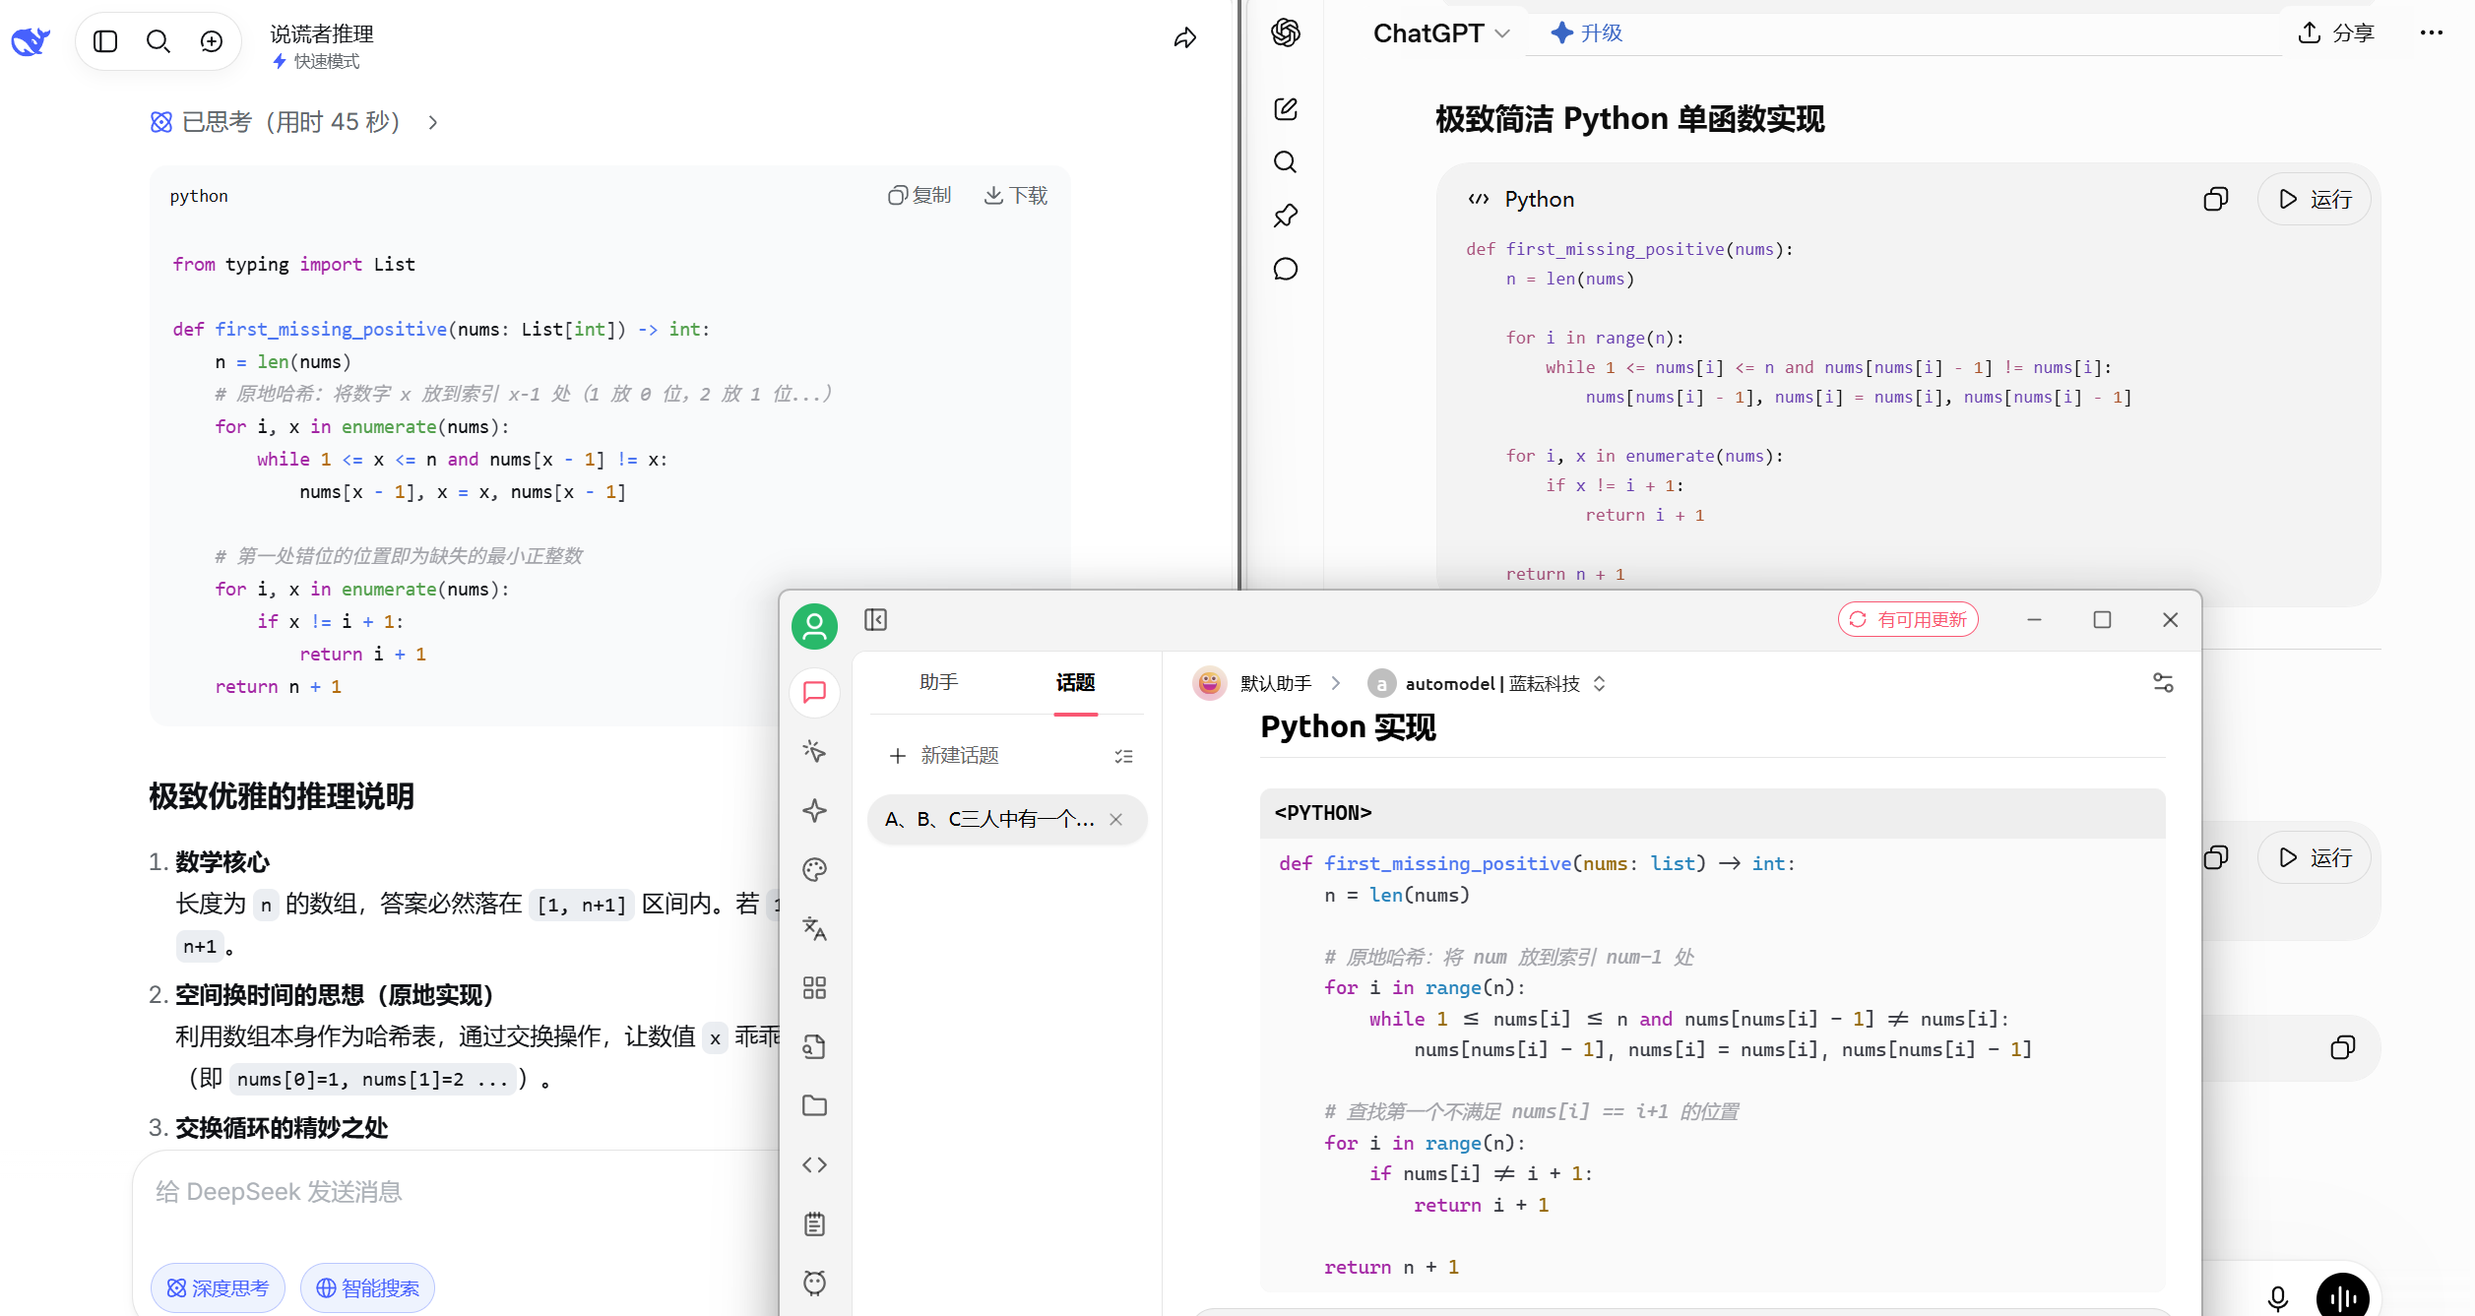Screen dimensions: 2475x1316
Task: Click ChatGPT new chat compose icon
Action: (x=1286, y=108)
